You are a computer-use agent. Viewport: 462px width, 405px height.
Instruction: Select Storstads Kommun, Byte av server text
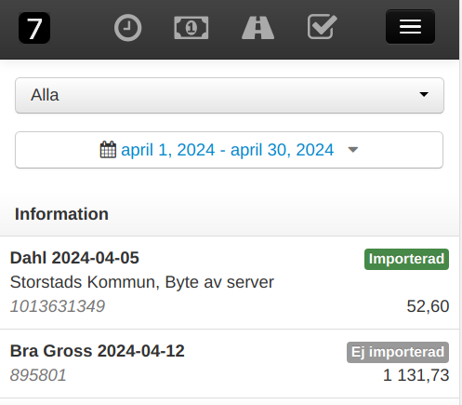[x=142, y=282]
